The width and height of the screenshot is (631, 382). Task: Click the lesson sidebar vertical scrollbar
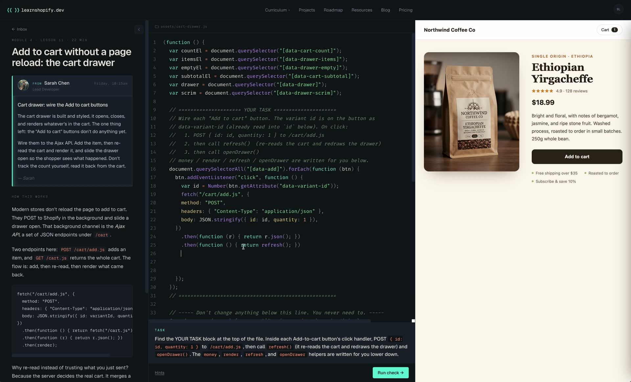pos(147,156)
